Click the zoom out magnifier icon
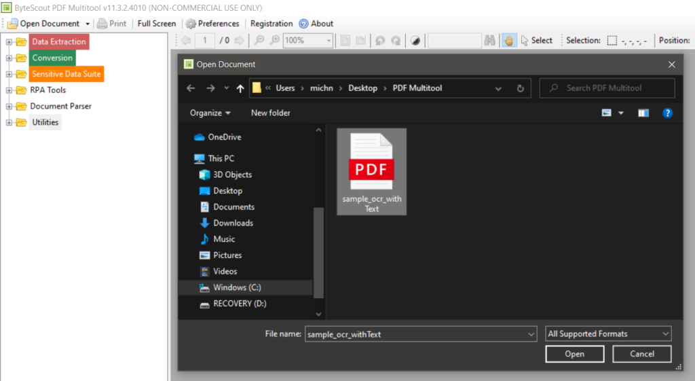 (259, 40)
